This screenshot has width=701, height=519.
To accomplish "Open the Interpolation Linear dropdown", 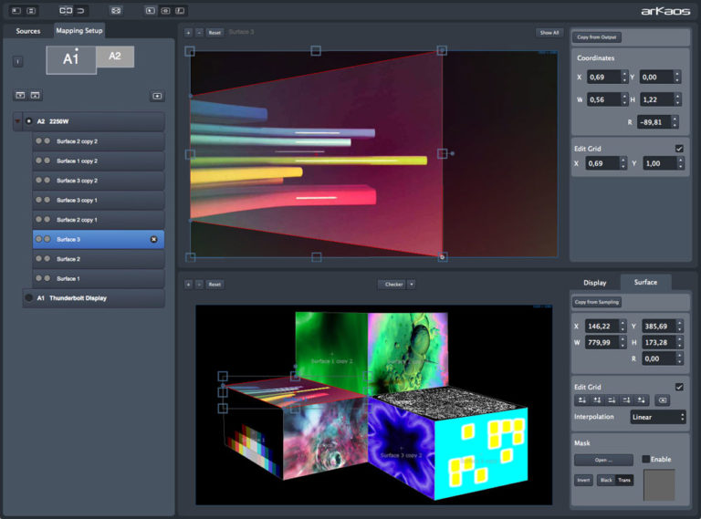I will click(657, 417).
